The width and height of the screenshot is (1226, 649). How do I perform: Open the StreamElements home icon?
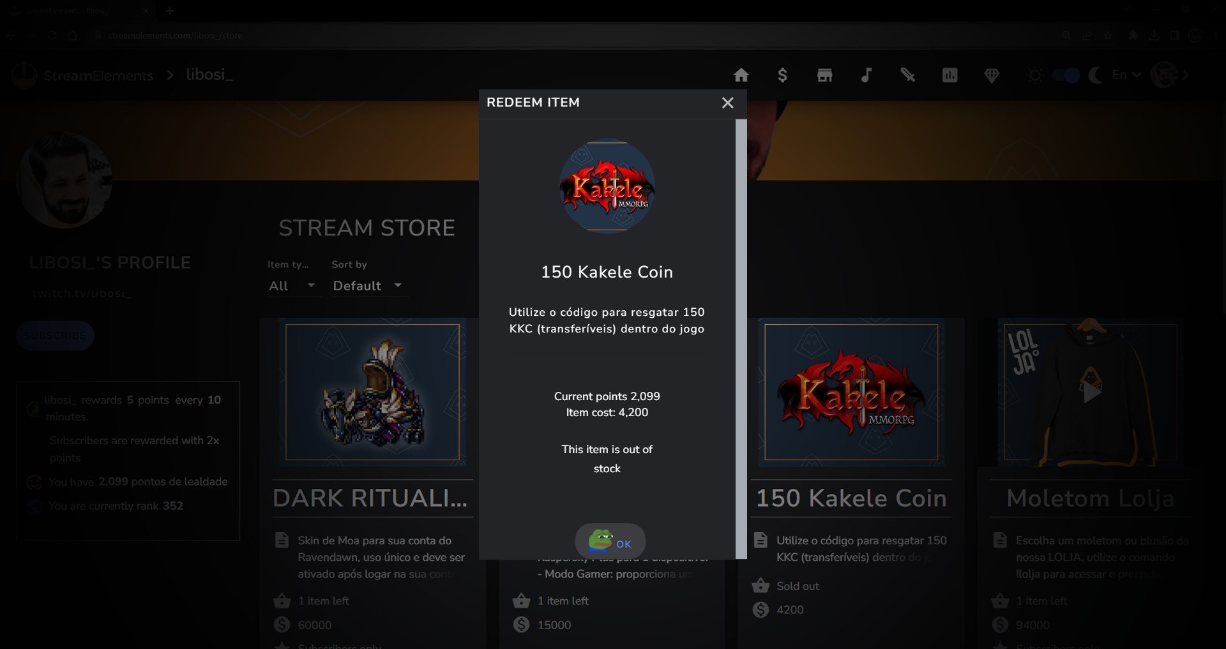click(x=741, y=75)
